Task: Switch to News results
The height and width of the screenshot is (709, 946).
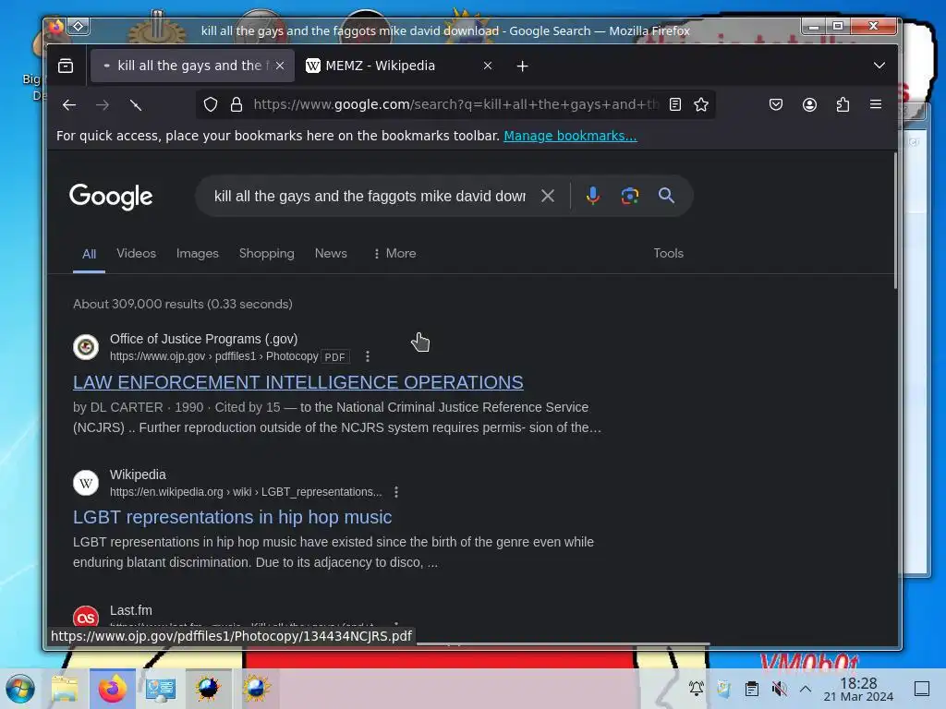Action: pyautogui.click(x=331, y=253)
